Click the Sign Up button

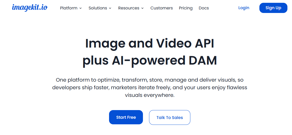(273, 8)
